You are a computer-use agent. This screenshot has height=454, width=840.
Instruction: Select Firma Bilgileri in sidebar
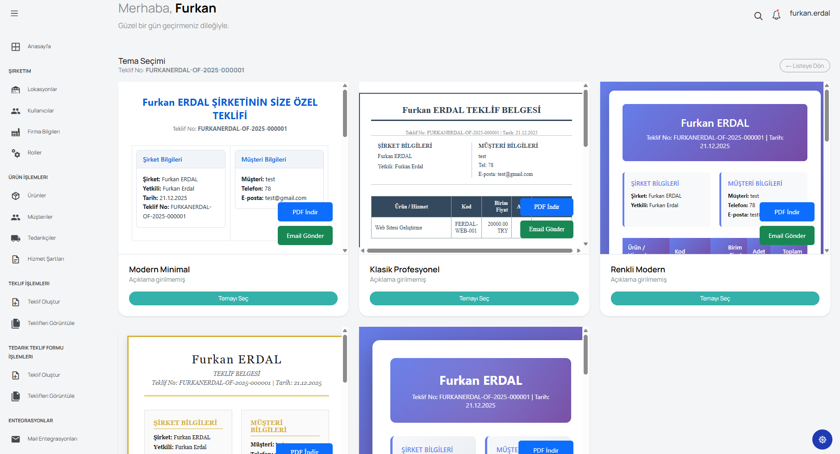(x=44, y=132)
